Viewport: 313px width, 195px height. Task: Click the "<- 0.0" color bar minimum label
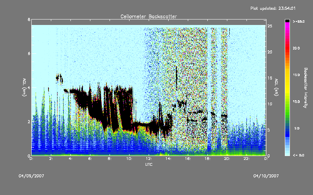pyautogui.click(x=299, y=155)
